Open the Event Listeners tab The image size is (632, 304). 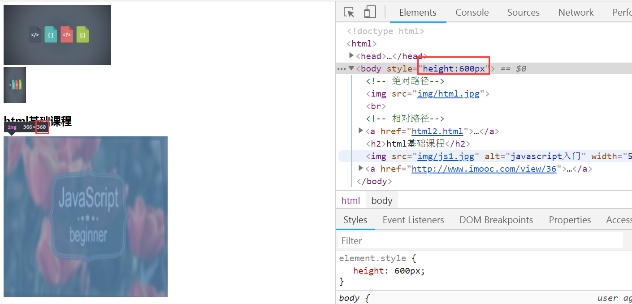click(413, 220)
